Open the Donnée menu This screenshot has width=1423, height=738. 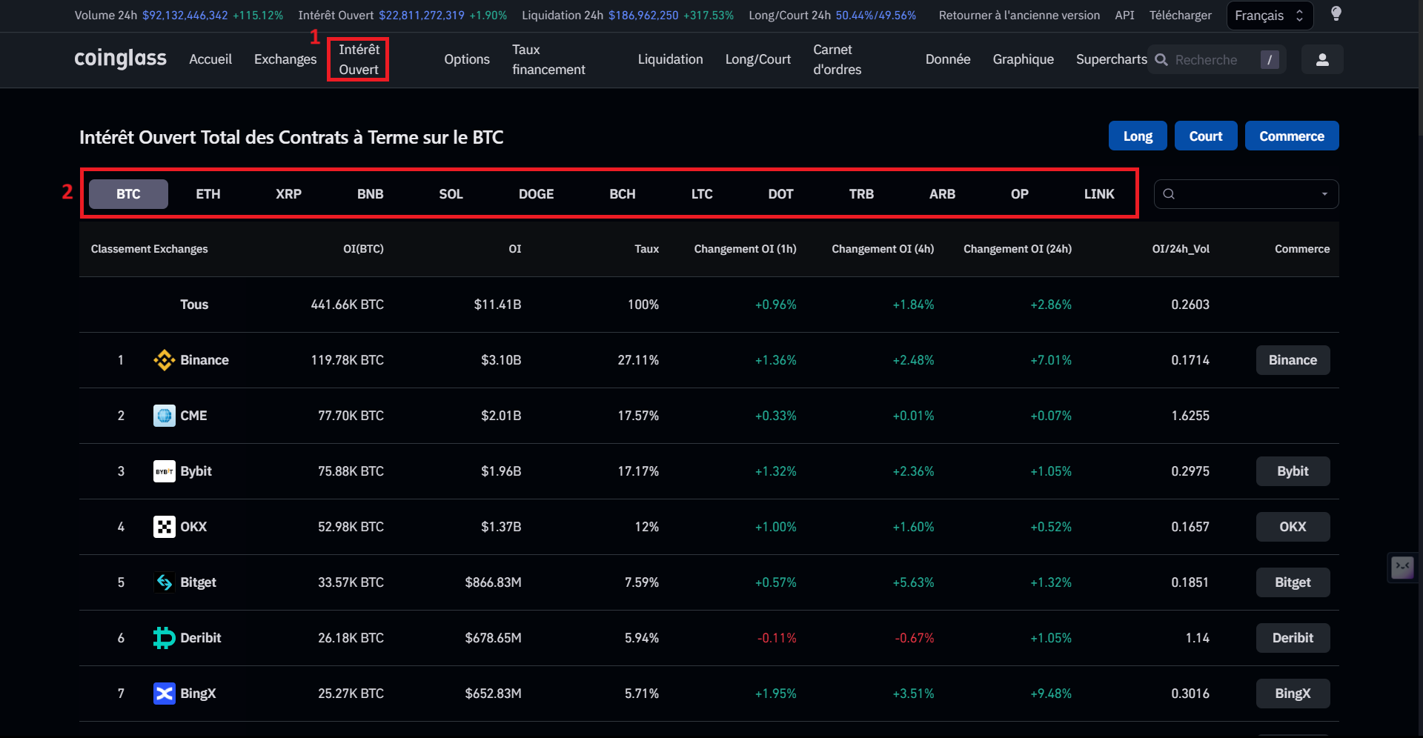coord(948,59)
